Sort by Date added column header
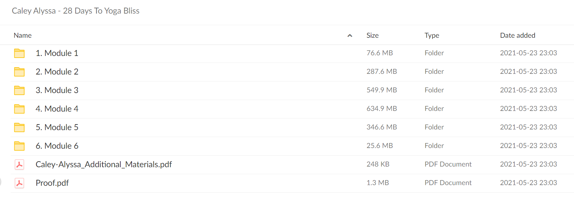 (x=518, y=35)
